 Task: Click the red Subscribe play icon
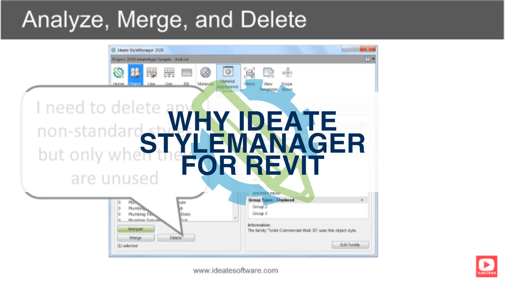(486, 266)
